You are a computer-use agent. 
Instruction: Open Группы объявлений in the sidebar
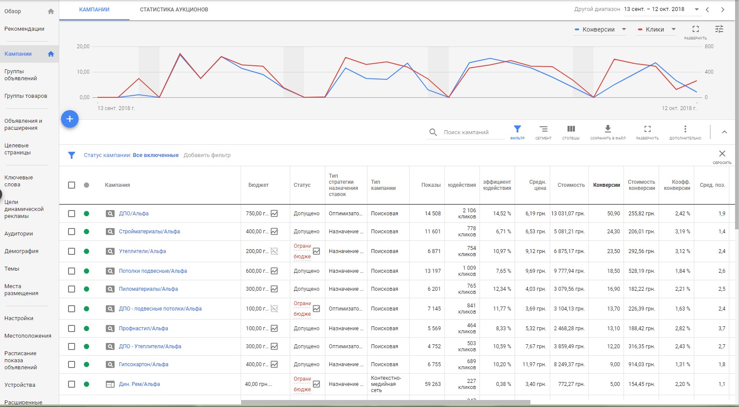pos(21,75)
